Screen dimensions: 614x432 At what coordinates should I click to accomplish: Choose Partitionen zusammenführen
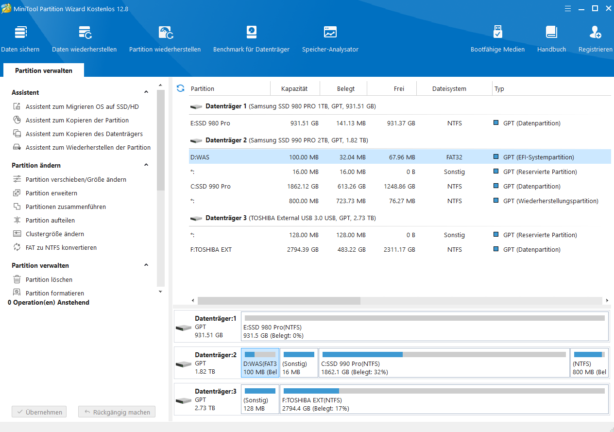point(65,207)
